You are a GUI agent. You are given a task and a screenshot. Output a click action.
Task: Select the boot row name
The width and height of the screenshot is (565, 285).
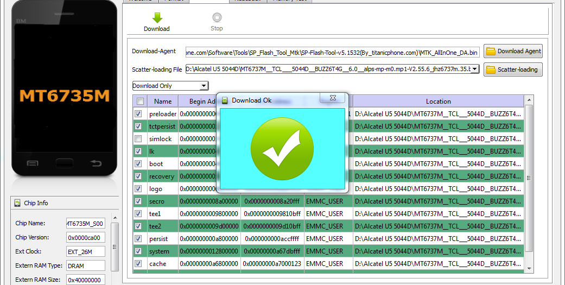pyautogui.click(x=156, y=164)
